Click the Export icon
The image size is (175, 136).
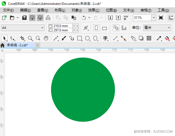coord(118,18)
